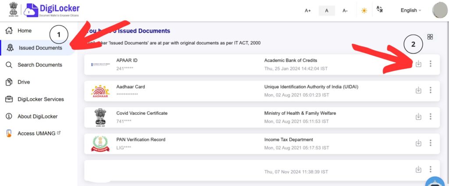
Task: Open the DigiLocker logo home link
Action: [x=52, y=10]
